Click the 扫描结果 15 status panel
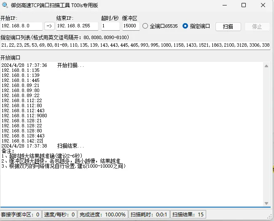The height and width of the screenshot is (221, 274). (188, 215)
